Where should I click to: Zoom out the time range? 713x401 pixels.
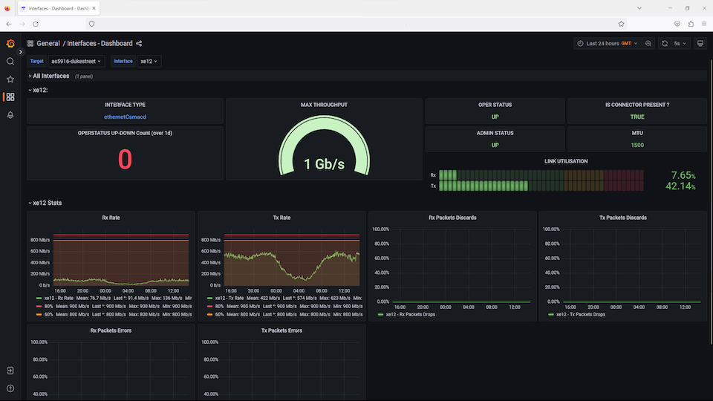[x=648, y=44]
